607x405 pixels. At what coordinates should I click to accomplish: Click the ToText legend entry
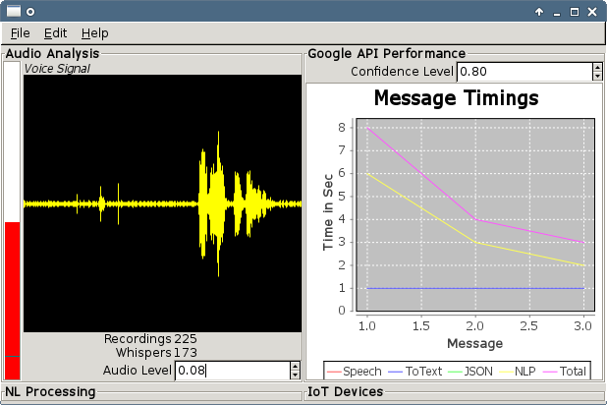point(414,372)
